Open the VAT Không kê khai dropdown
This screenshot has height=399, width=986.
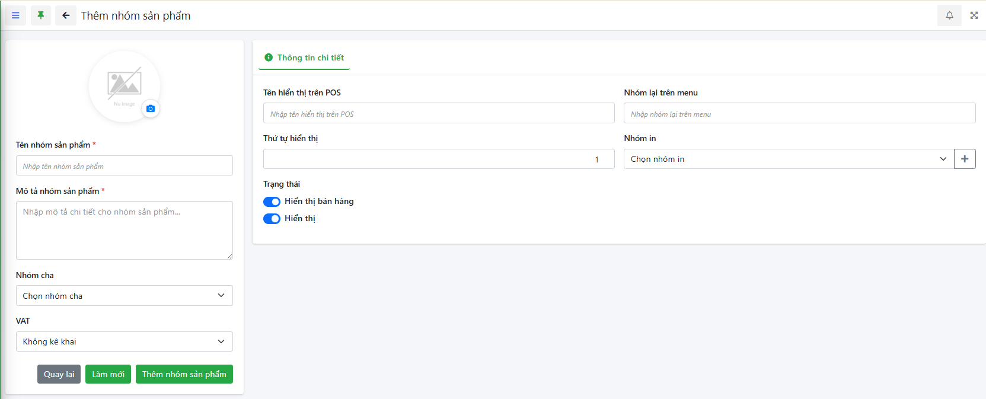coord(124,341)
